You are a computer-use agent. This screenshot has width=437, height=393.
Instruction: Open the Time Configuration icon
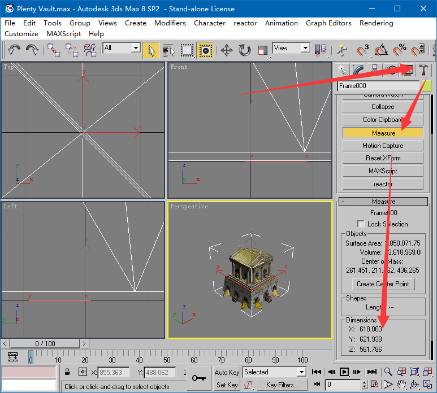pyautogui.click(x=374, y=385)
